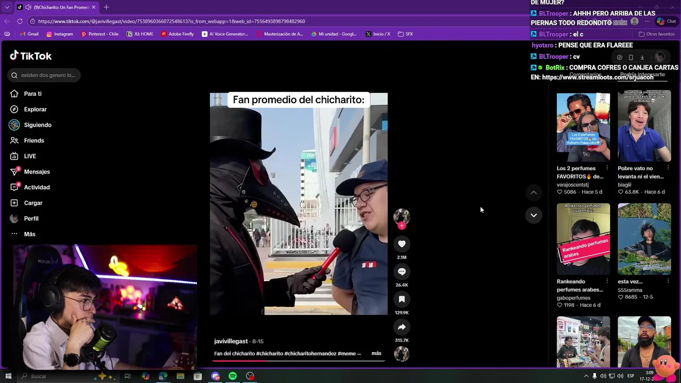This screenshot has height=383, width=681.
Task: Open options for 'Pobre vato' video
Action: [x=668, y=168]
